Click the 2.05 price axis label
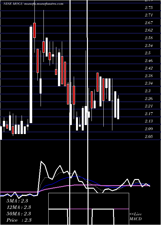Screen dimensions: 161x225 tap(149, 136)
